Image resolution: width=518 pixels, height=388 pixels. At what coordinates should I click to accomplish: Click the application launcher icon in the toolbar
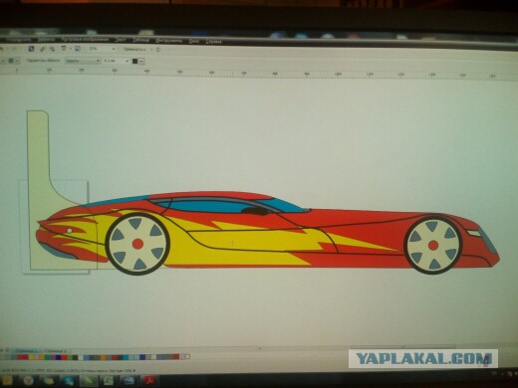pos(64,49)
